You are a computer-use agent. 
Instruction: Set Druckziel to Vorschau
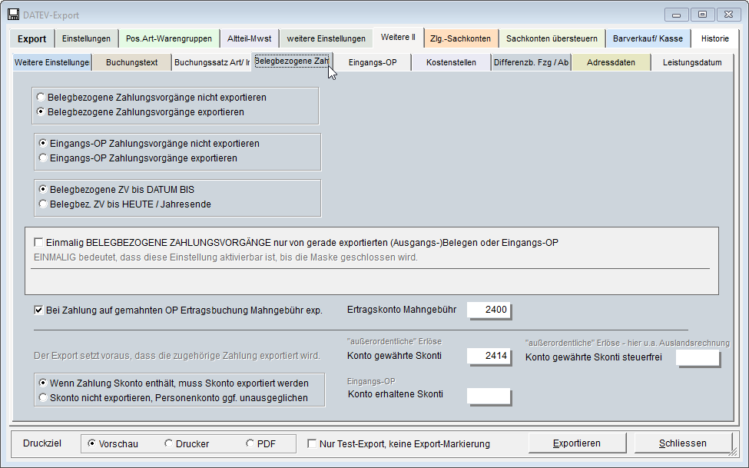pos(113,444)
